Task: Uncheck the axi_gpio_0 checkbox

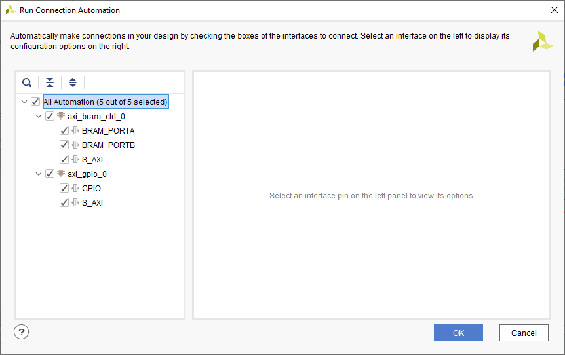Action: click(50, 174)
